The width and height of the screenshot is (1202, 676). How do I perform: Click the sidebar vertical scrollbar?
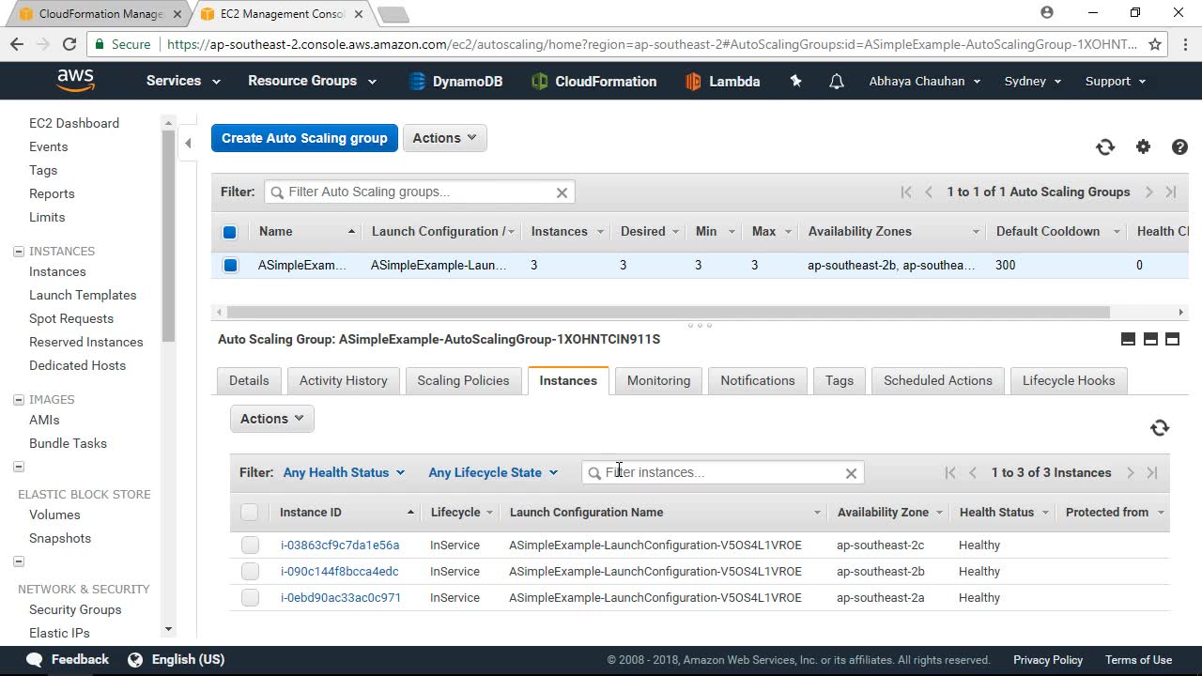[168, 235]
